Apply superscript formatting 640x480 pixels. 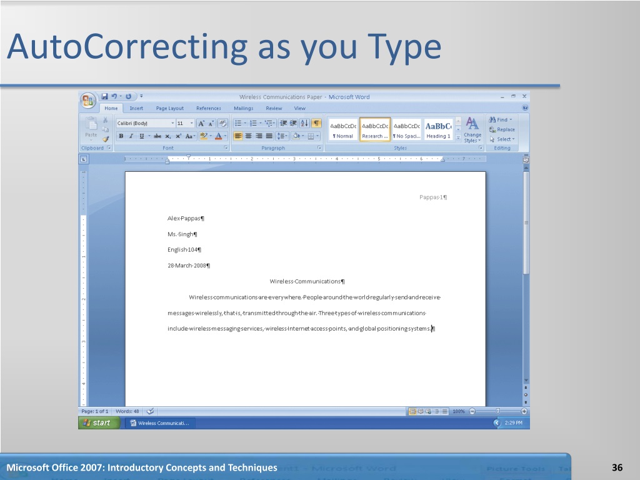(x=178, y=136)
